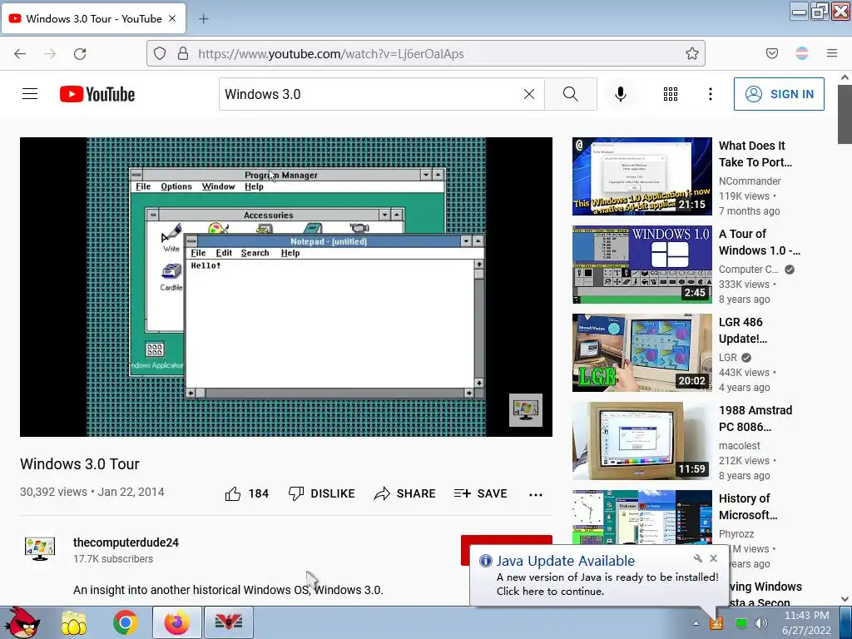
Task: Go to the YouTube home logo
Action: (97, 94)
